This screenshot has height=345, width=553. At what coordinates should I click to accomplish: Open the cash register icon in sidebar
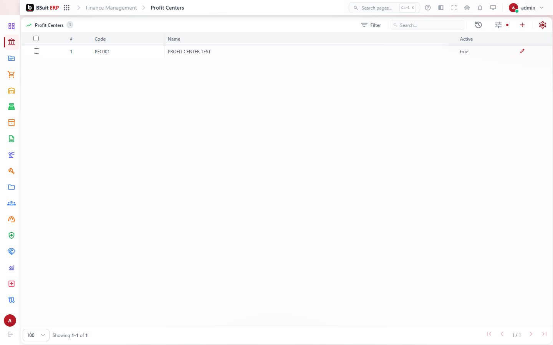[12, 107]
